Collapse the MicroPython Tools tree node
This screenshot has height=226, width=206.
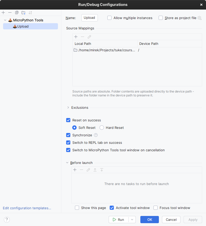tap(5, 20)
